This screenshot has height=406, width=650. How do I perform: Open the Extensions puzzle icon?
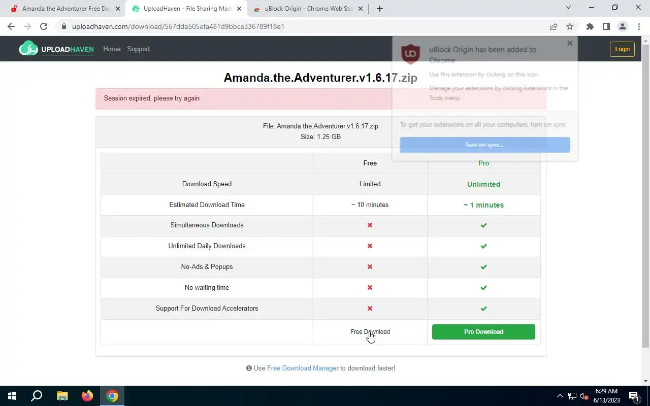[x=590, y=26]
